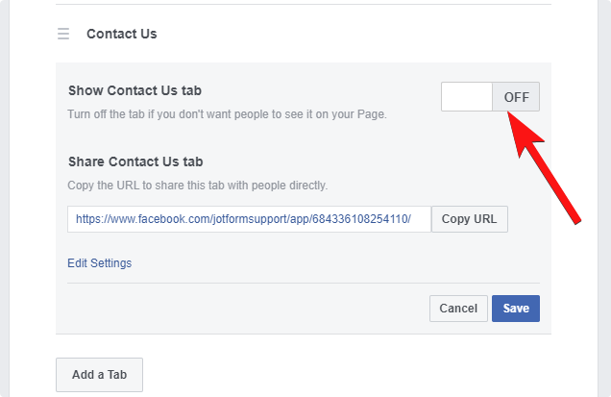Click the red arrow pointing at the switch
611x397 pixels.
tap(548, 168)
